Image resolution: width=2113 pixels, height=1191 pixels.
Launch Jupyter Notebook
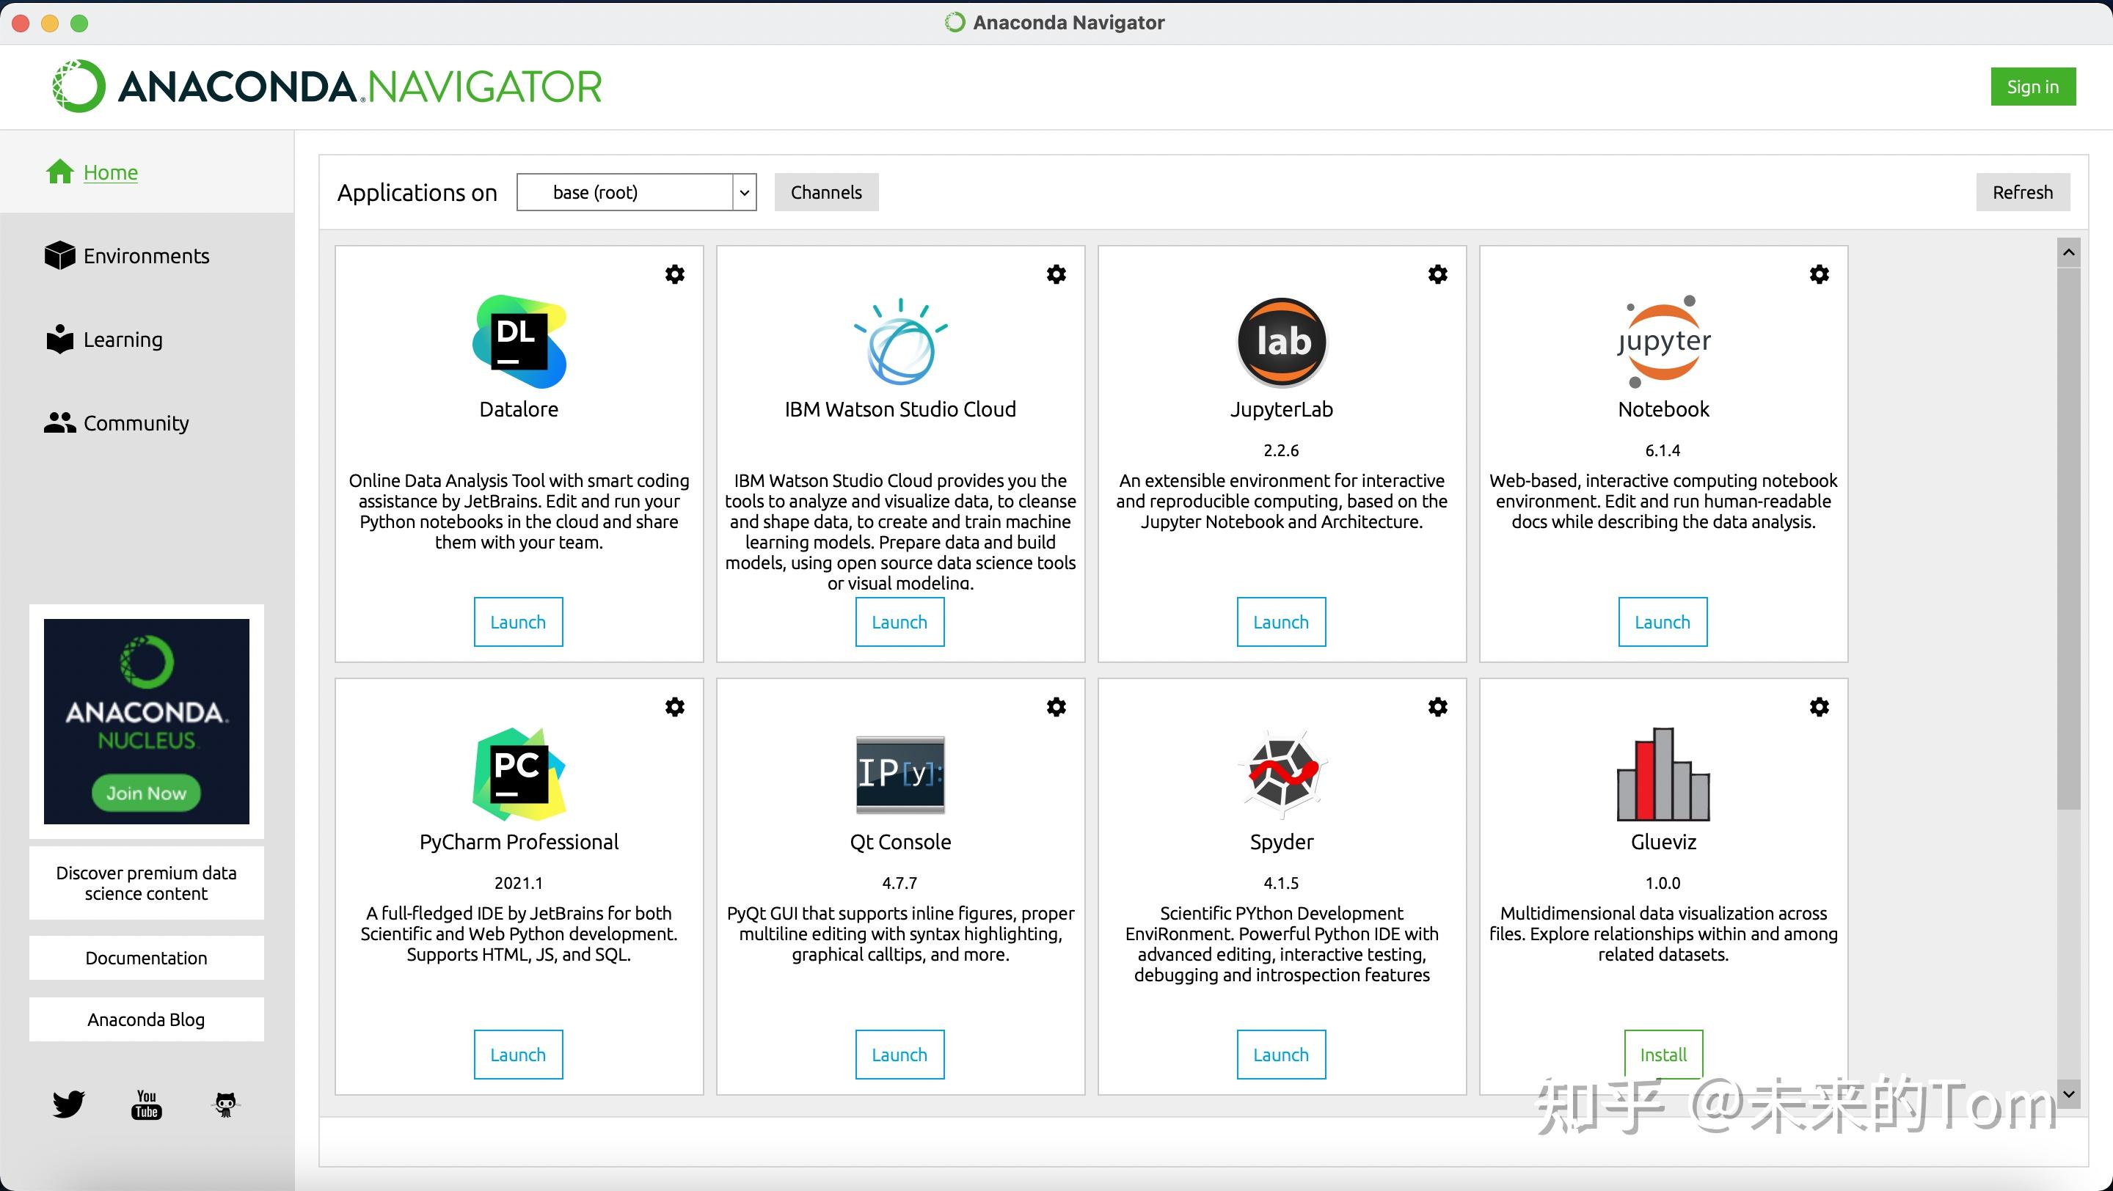1662,621
